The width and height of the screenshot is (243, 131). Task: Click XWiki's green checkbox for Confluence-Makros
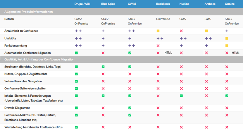[130, 115]
